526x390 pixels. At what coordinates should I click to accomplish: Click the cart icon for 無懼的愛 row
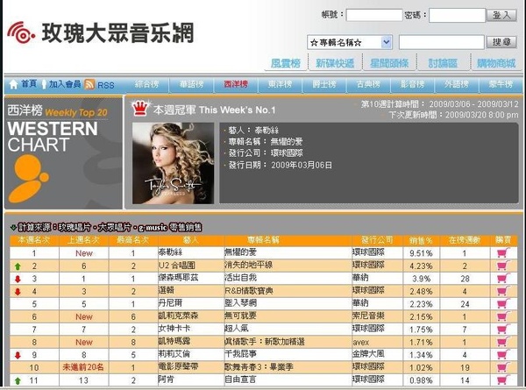pyautogui.click(x=503, y=253)
